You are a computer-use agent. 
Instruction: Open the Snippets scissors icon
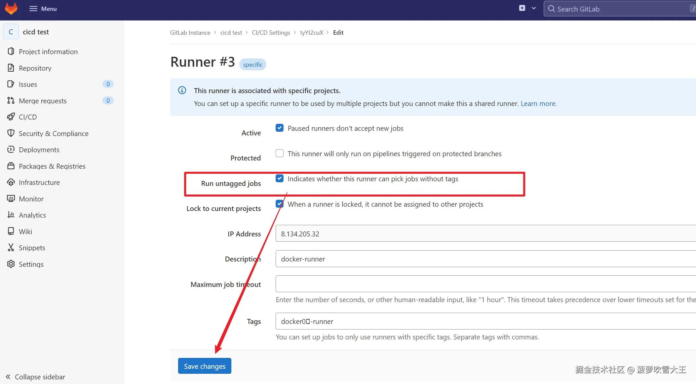(11, 248)
